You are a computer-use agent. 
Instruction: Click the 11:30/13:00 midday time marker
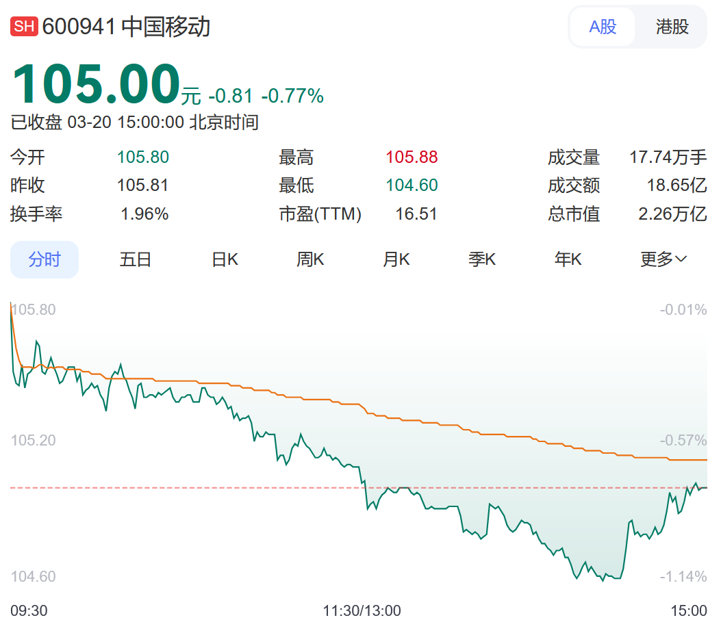click(362, 610)
